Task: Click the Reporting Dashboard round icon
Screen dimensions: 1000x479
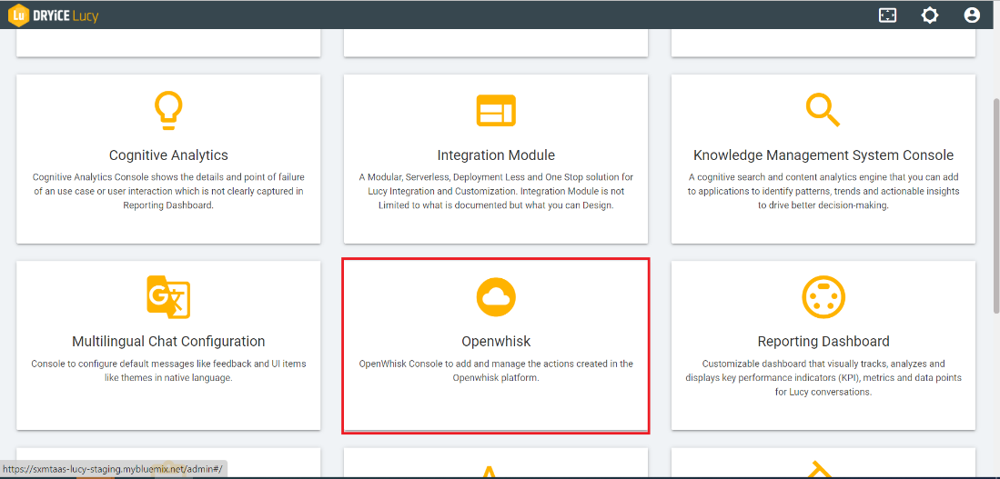Action: coord(823,297)
